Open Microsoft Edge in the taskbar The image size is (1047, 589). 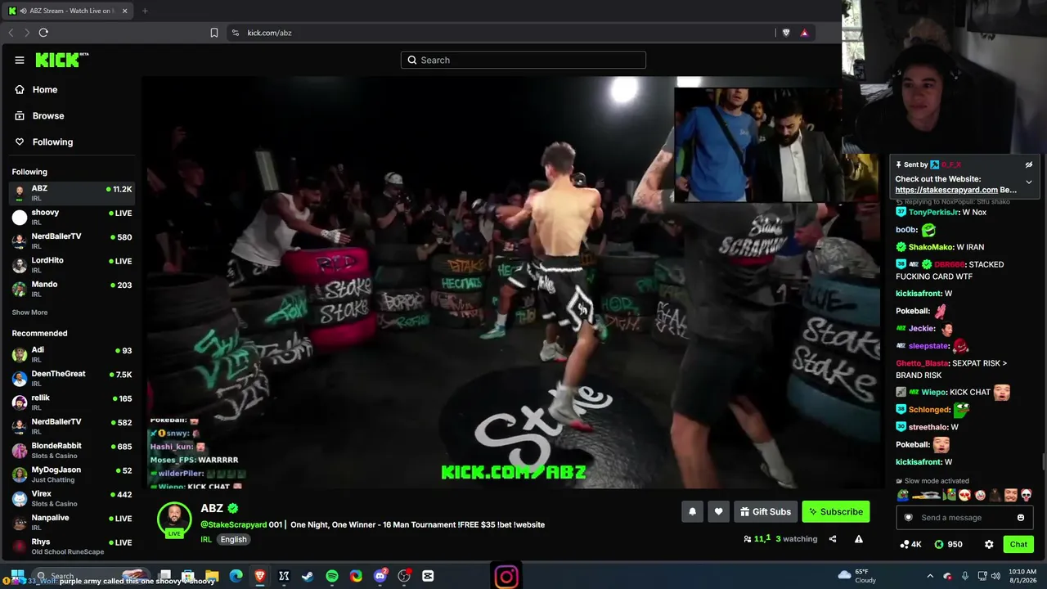click(236, 576)
